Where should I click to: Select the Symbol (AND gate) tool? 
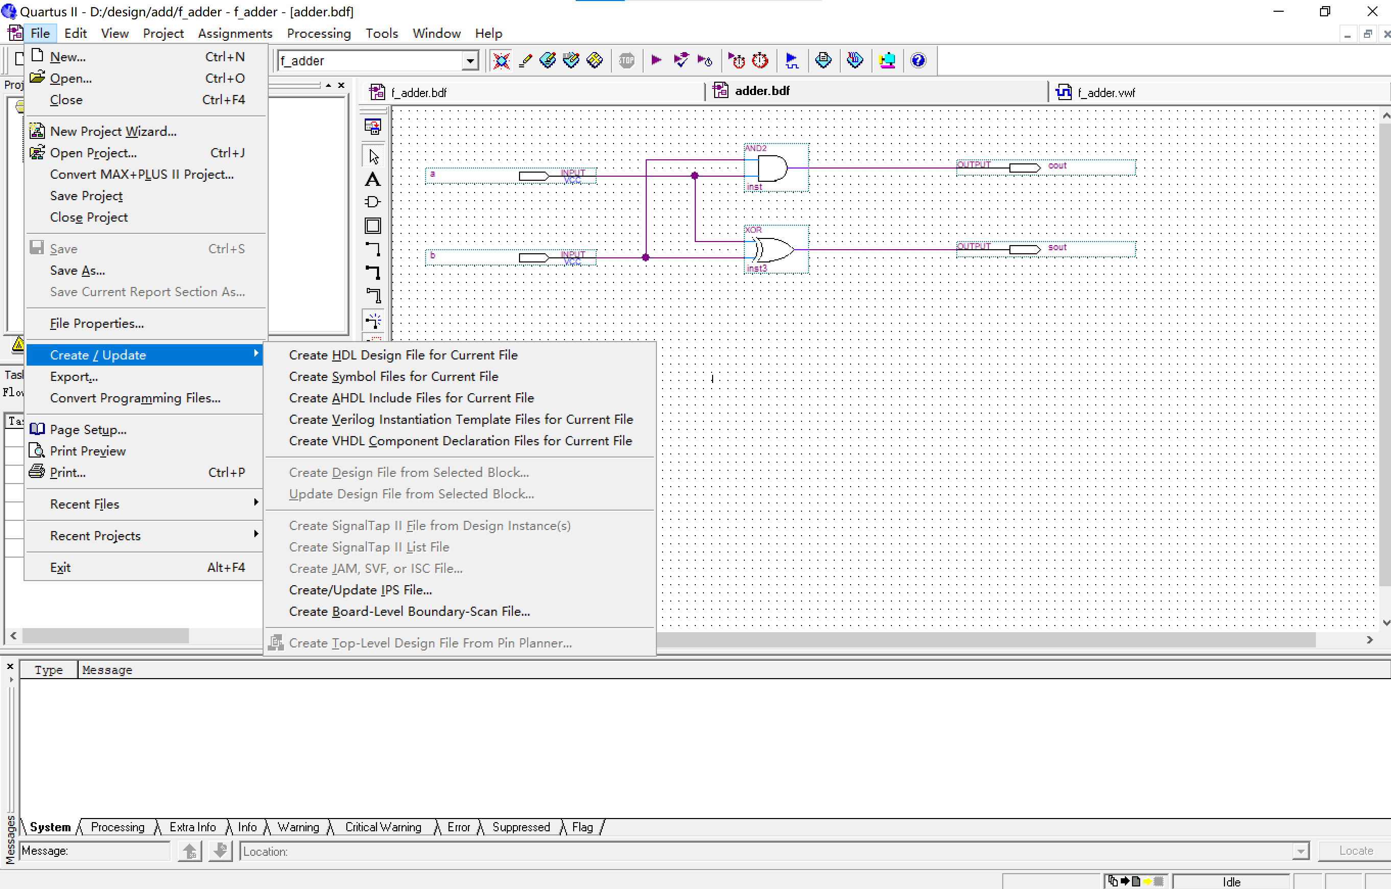pos(372,202)
